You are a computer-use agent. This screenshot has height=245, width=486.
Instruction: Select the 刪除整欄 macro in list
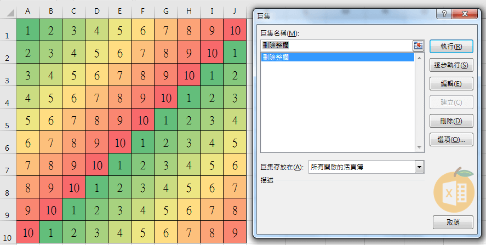pos(337,57)
